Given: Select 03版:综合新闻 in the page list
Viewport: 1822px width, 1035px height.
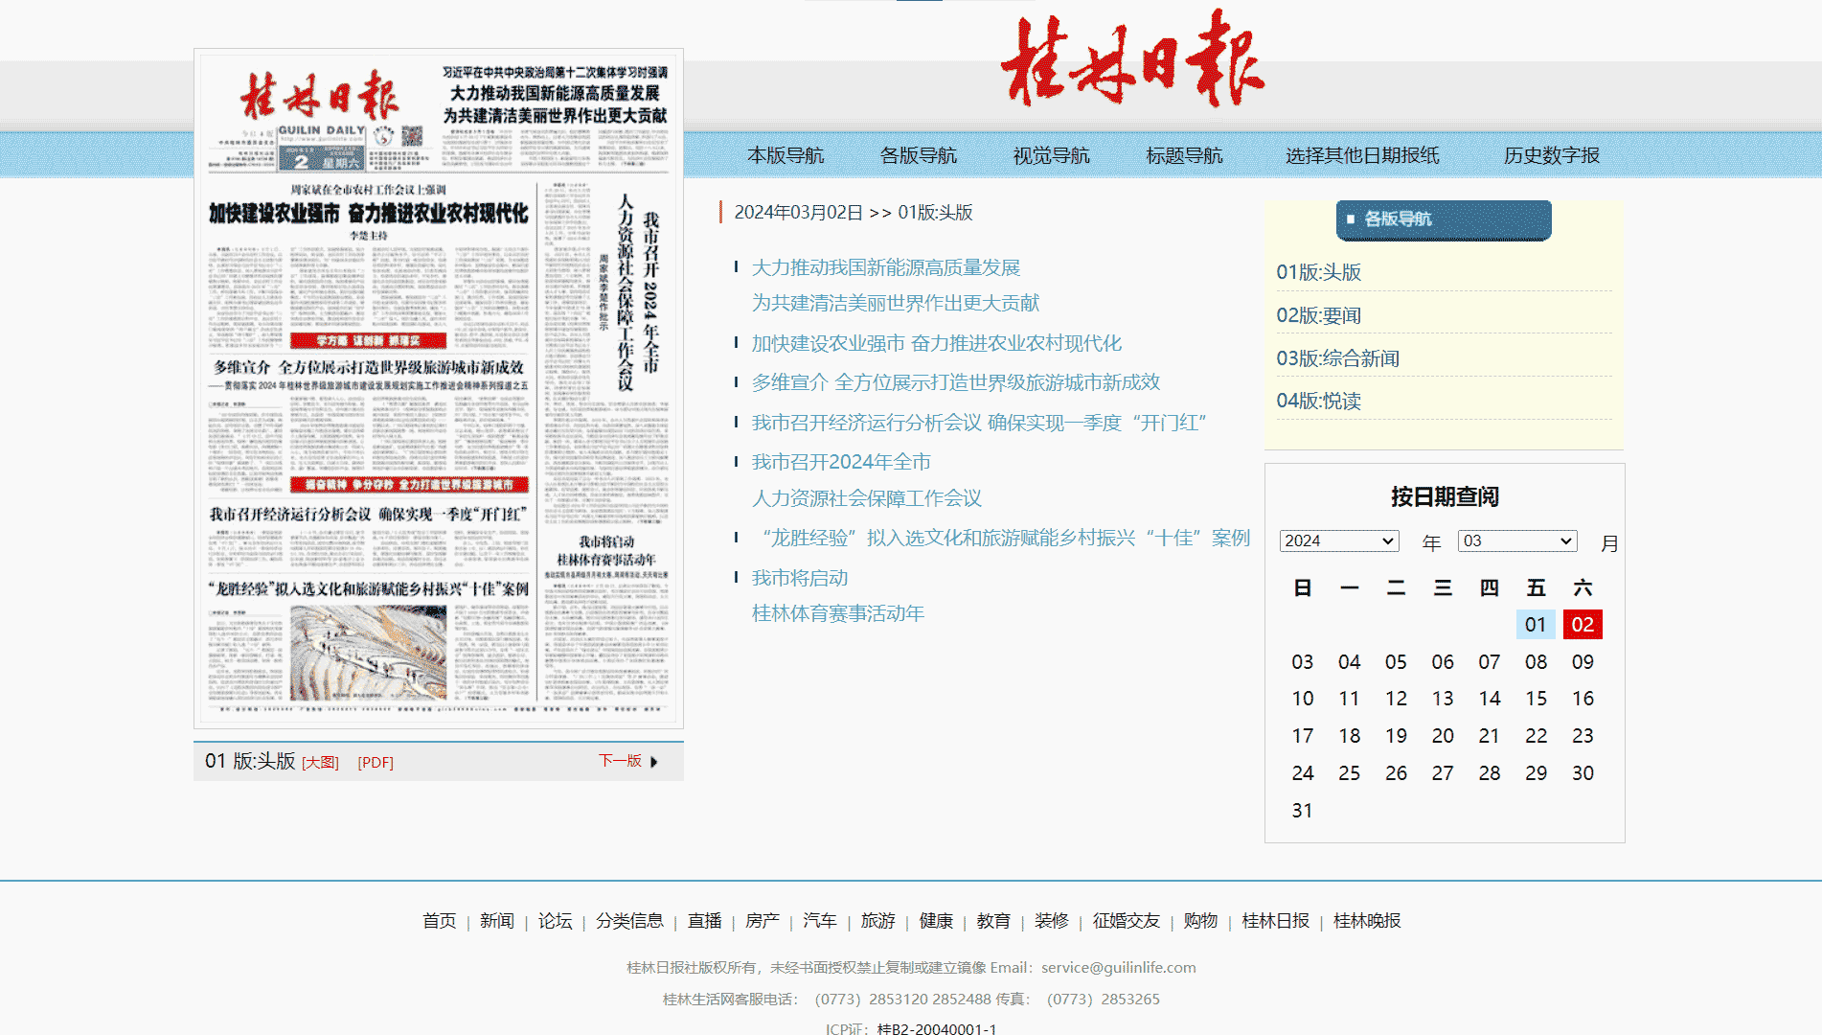Looking at the screenshot, I should pos(1338,358).
